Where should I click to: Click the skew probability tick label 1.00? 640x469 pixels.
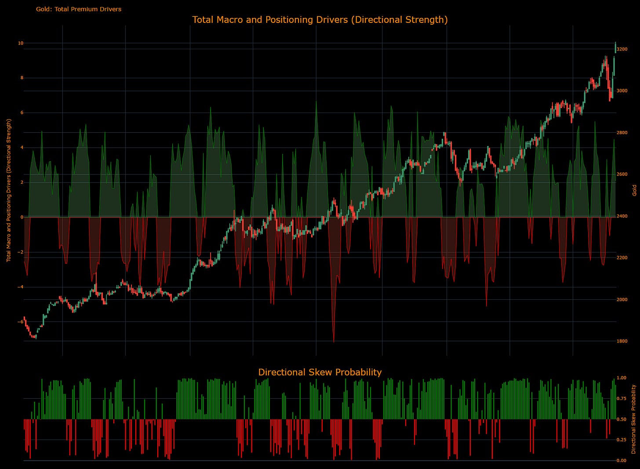coord(622,378)
